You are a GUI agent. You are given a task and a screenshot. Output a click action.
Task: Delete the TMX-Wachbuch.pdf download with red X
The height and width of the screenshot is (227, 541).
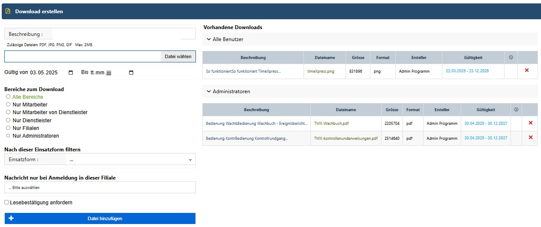(530, 123)
